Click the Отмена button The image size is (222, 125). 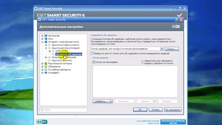pyautogui.click(x=156, y=110)
